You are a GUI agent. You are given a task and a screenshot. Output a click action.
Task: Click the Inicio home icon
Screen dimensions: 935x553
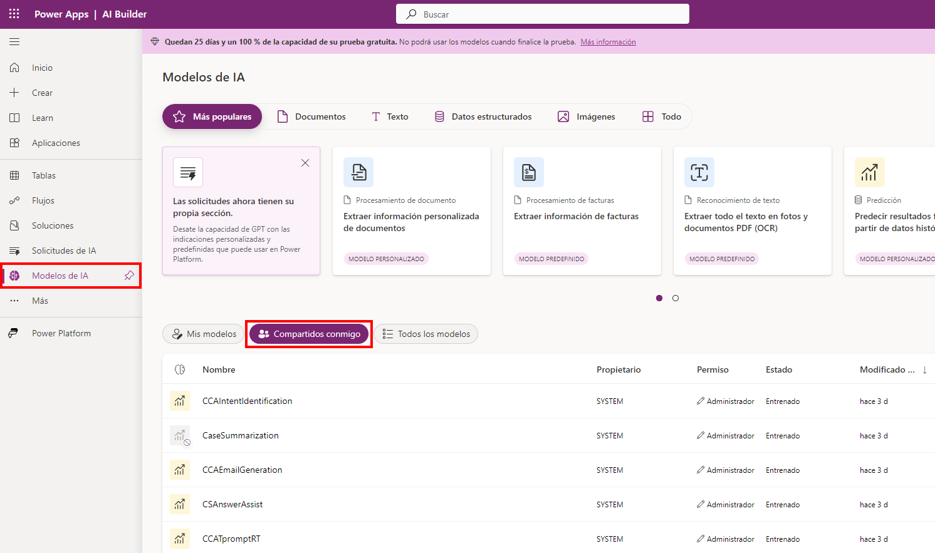point(14,68)
